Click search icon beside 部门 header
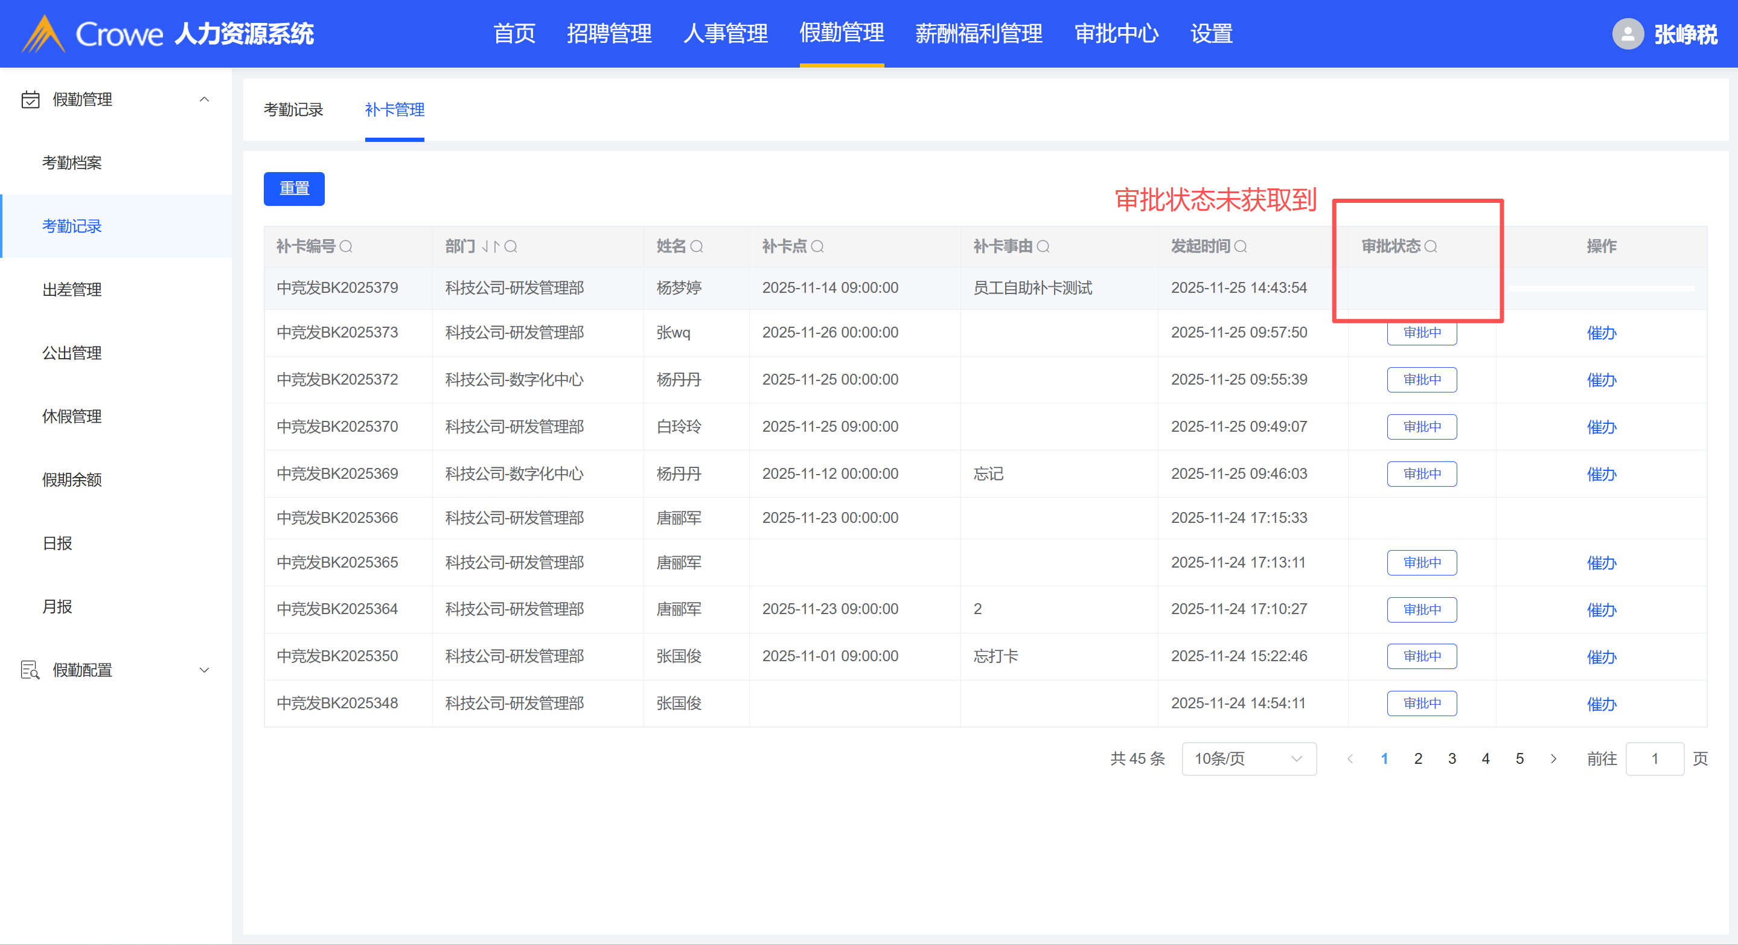The width and height of the screenshot is (1738, 945). coord(511,246)
